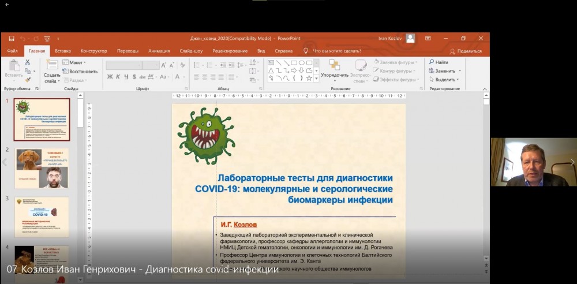This screenshot has width=577, height=284.
Task: Open the Вставка ribbon tab
Action: 63,51
